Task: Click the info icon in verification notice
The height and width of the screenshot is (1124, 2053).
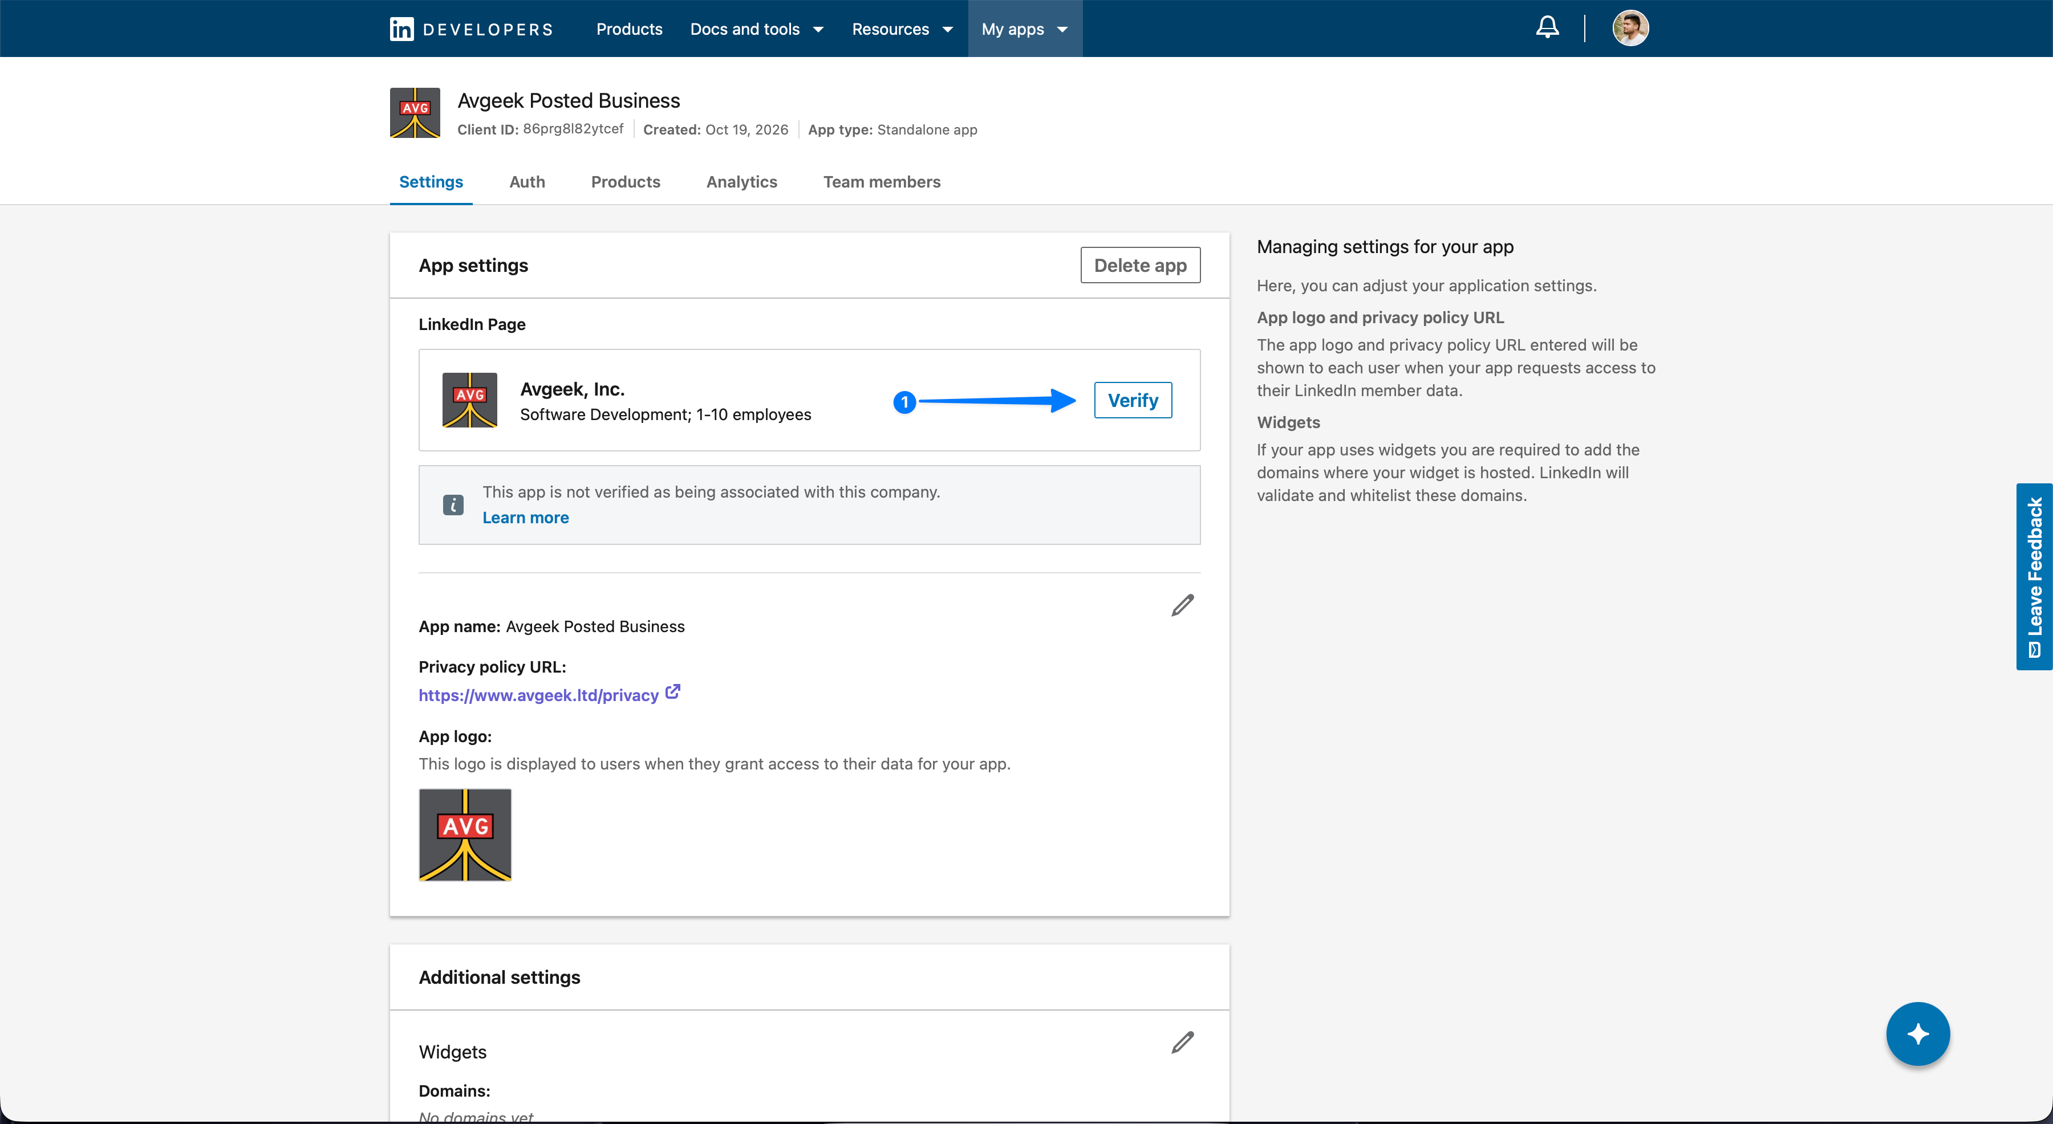Action: pyautogui.click(x=453, y=505)
